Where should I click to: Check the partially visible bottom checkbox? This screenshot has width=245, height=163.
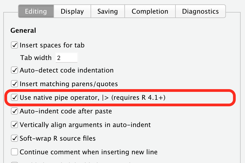14,162
